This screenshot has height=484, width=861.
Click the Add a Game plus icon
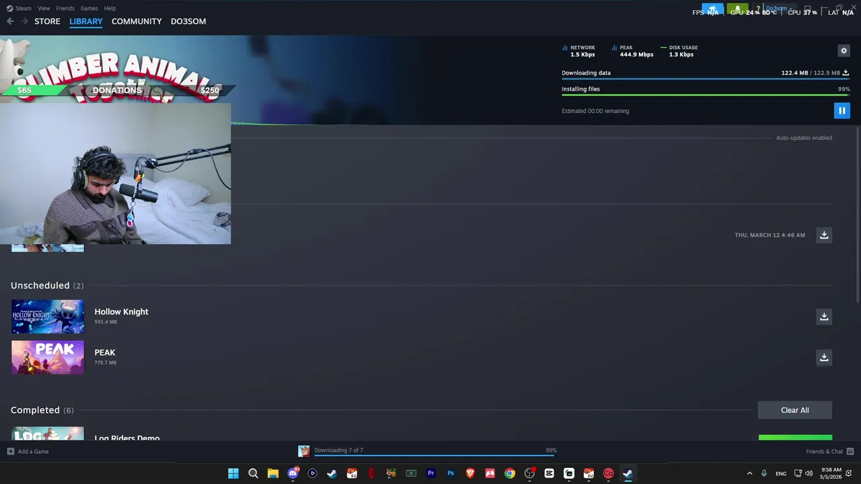pyautogui.click(x=10, y=452)
